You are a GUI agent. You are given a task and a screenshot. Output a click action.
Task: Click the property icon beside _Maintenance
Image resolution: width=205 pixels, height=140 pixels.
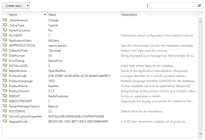(5, 20)
